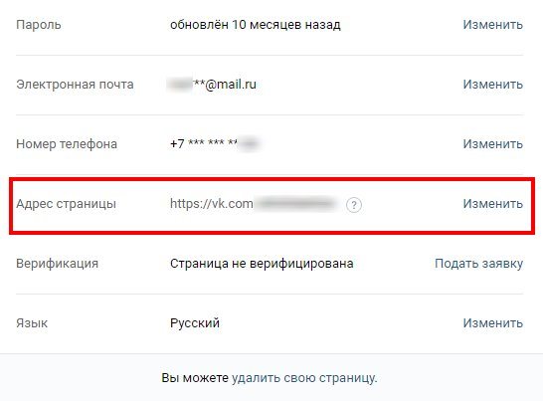Click the Страница не верифицирована status text
This screenshot has height=401, width=543.
tap(262, 264)
